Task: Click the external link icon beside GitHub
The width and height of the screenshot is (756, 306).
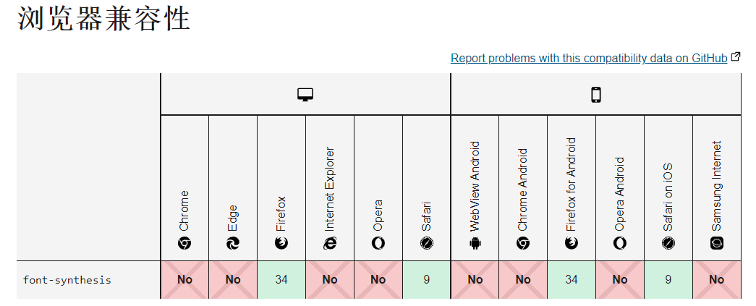Action: (736, 57)
